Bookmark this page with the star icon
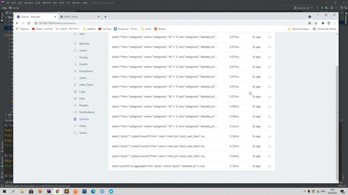348x195 pixels. (315, 23)
